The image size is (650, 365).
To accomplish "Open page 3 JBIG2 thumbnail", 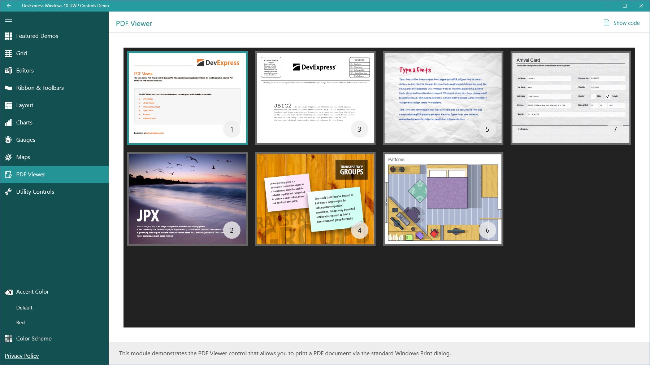I will coord(315,98).
